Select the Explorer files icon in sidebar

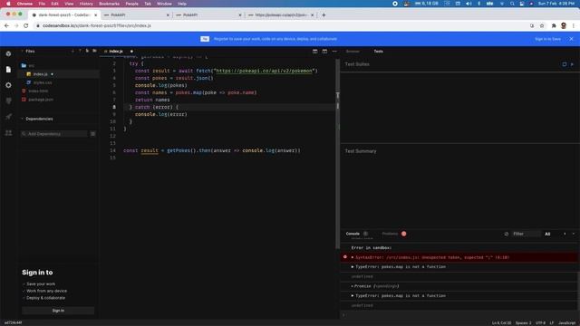click(x=8, y=70)
